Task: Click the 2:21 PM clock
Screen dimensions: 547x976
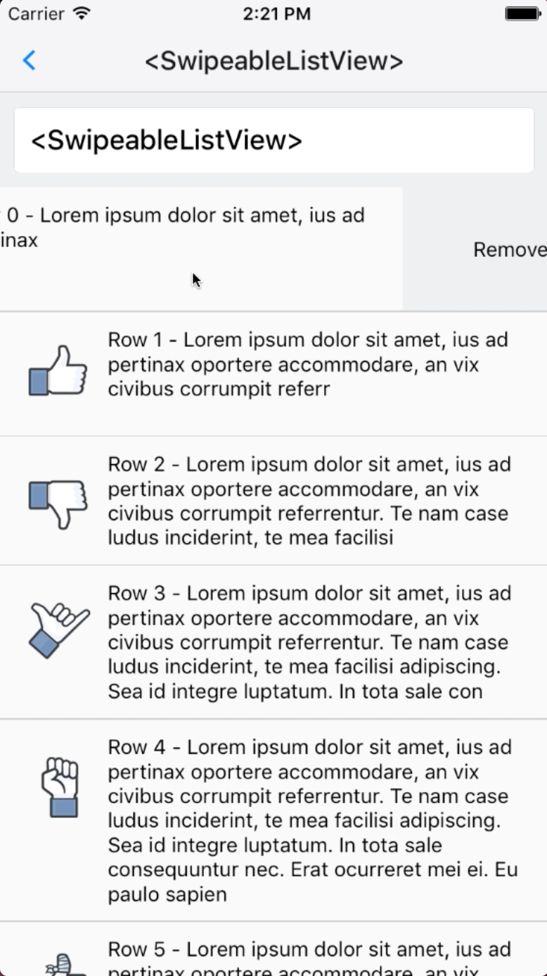Action: [x=276, y=13]
